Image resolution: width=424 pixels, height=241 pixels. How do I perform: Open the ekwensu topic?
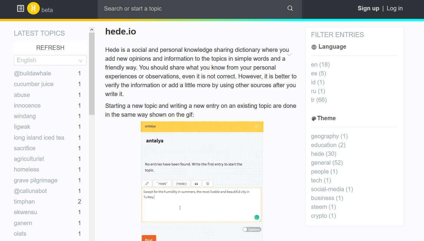pos(25,212)
